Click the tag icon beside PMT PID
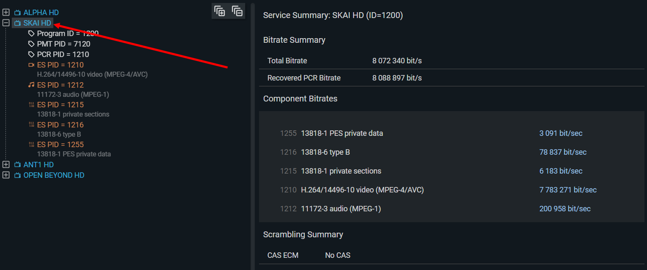The width and height of the screenshot is (647, 270). pos(31,44)
